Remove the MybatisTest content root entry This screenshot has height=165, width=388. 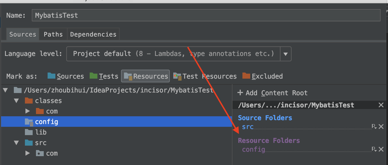[x=381, y=105]
